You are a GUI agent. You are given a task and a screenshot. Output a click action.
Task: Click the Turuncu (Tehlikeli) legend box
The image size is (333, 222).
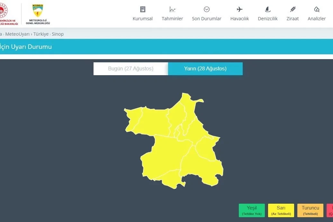310,210
